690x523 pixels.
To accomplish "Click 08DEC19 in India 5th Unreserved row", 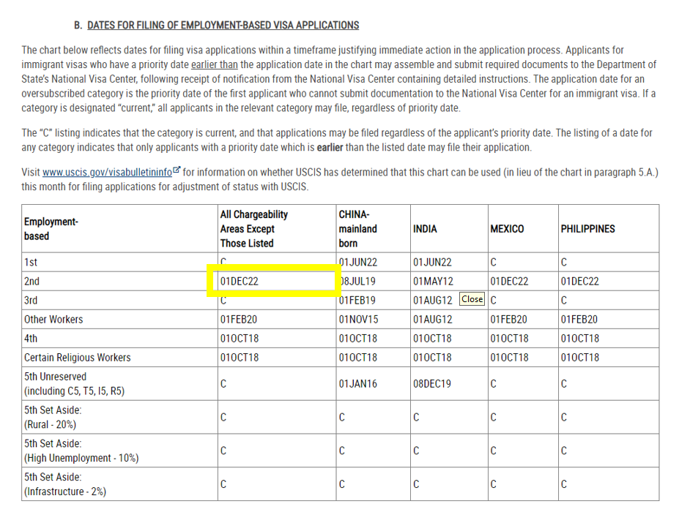I will tap(432, 384).
